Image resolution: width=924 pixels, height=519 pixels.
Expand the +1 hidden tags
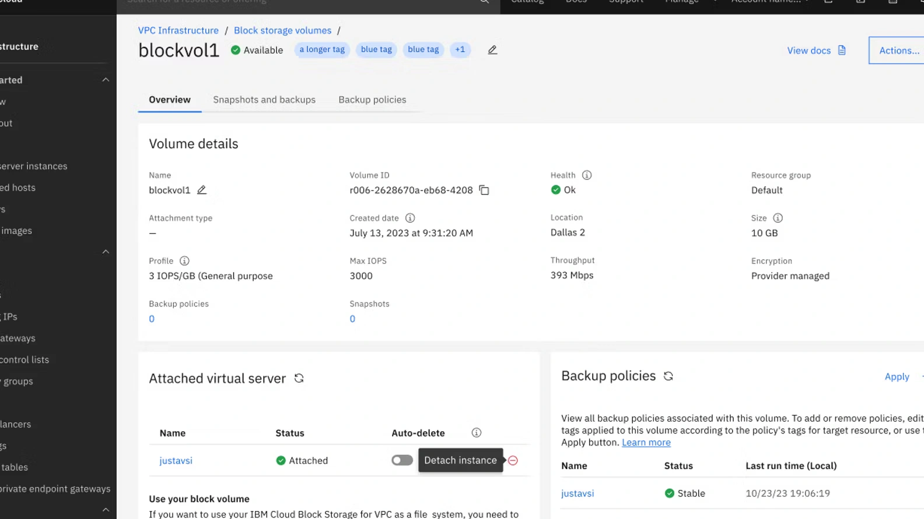pyautogui.click(x=460, y=50)
